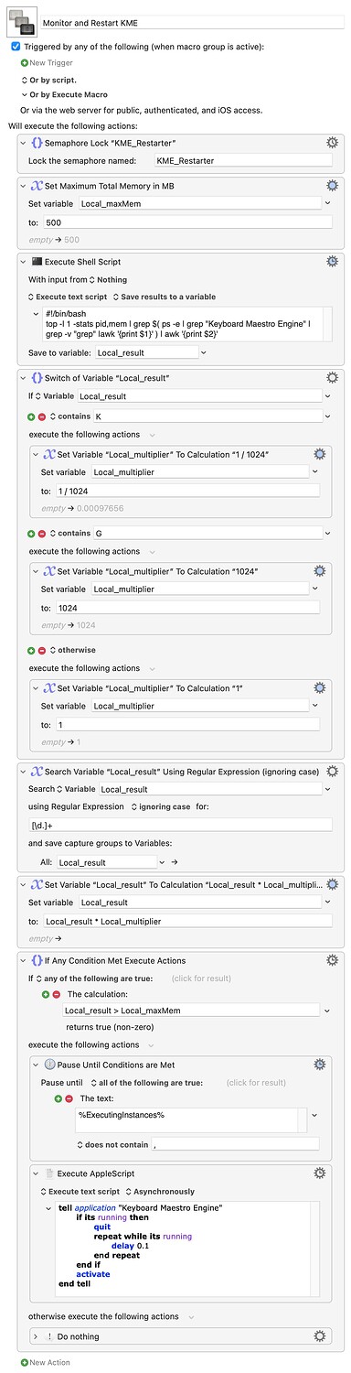Open gear menu for Execute Shell Script action

[332, 261]
